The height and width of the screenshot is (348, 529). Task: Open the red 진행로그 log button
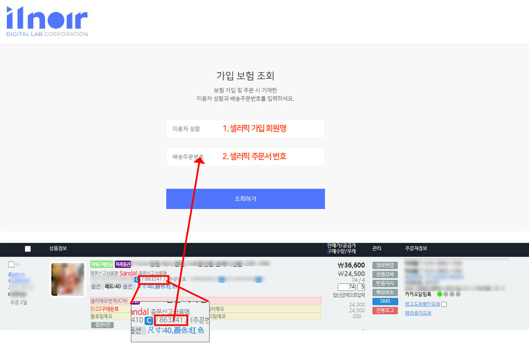click(x=385, y=310)
